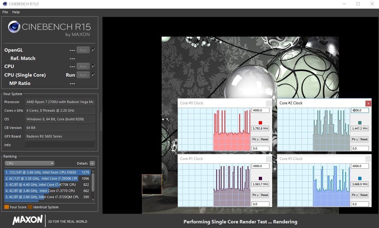Open the CPU ranking type dropdown
379x228 pixels.
click(30, 163)
